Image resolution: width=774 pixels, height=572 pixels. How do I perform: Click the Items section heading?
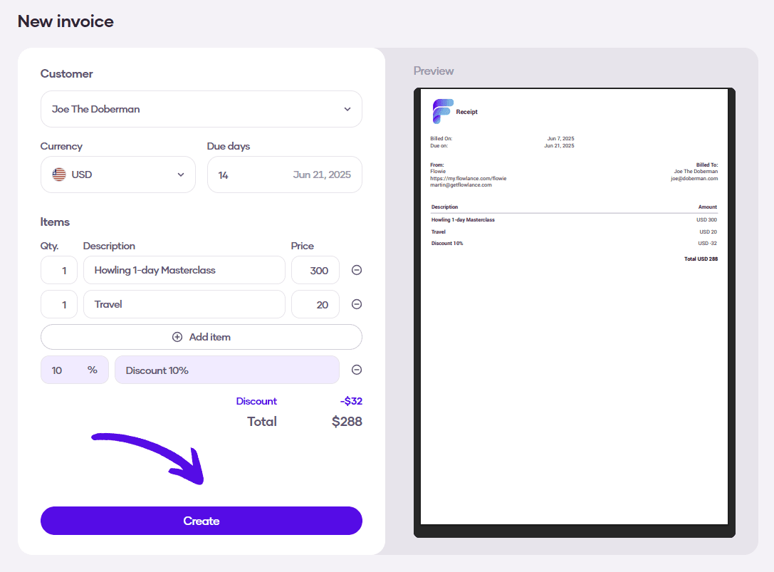tap(55, 222)
